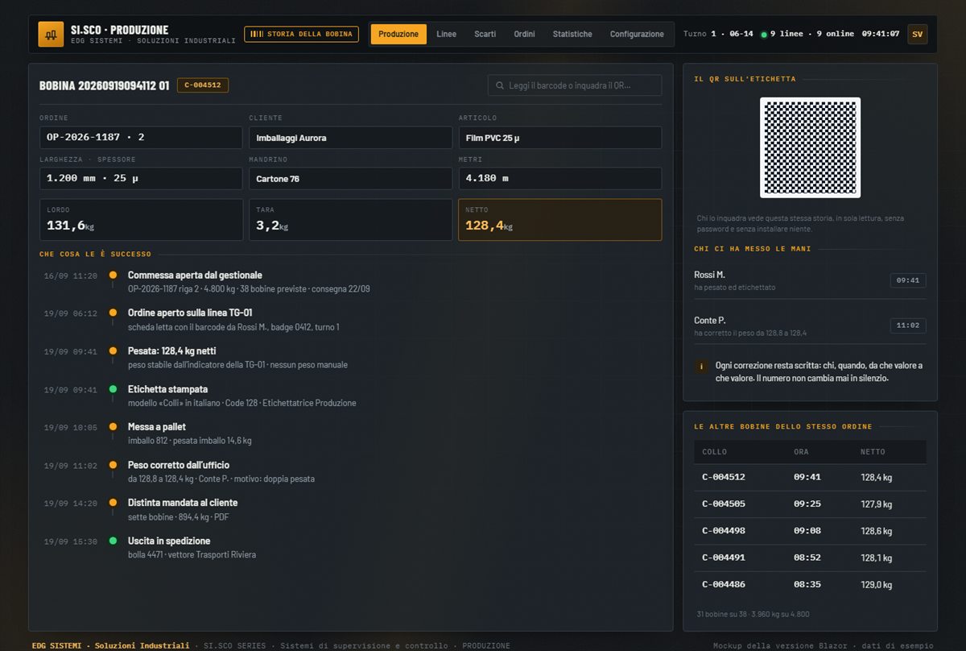The image size is (966, 651).
Task: Select the Statistiche tab
Action: [572, 34]
